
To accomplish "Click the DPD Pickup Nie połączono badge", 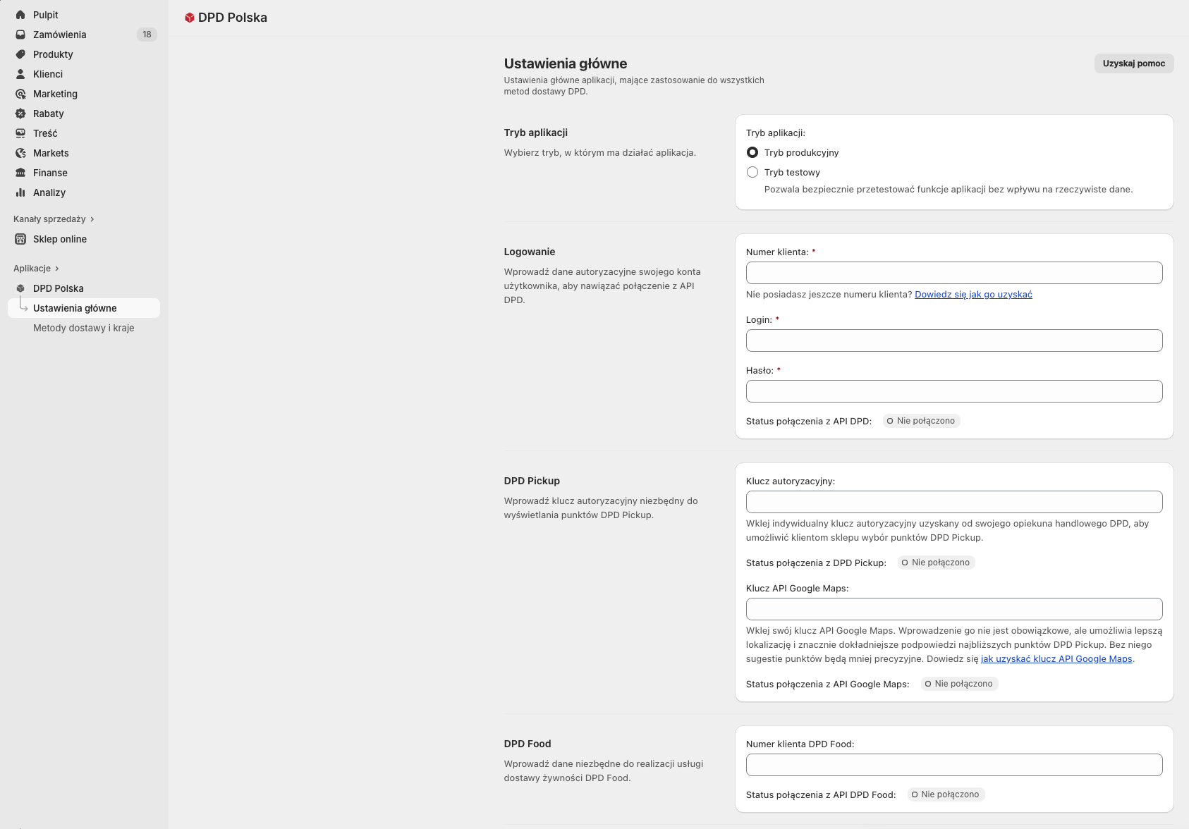I will coord(936,563).
